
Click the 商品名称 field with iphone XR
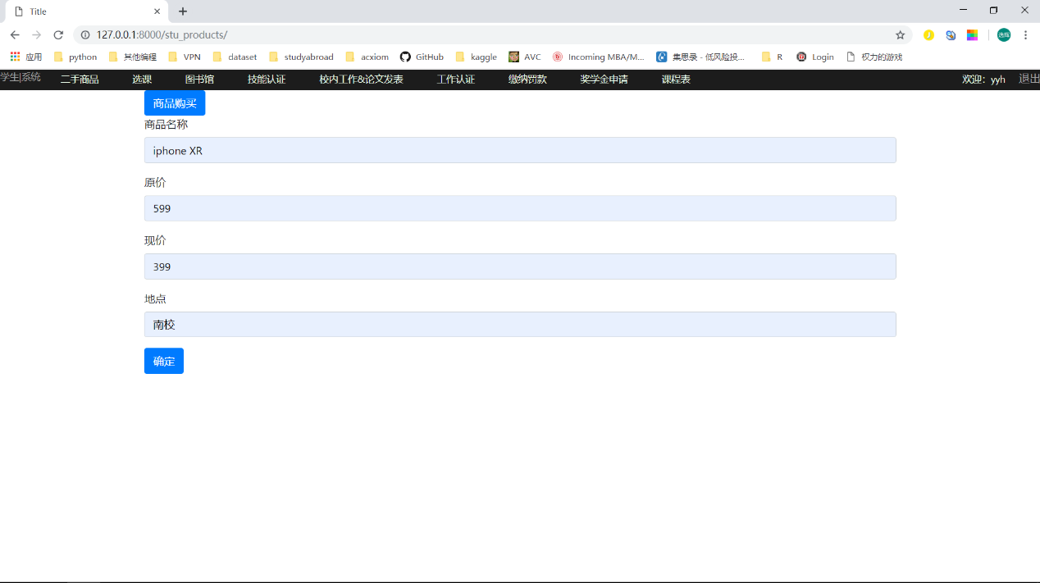point(520,150)
